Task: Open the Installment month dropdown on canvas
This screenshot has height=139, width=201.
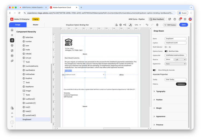Action: [x=103, y=75]
